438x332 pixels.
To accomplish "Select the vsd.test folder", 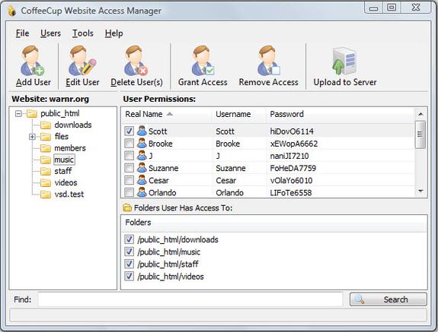I will [69, 194].
